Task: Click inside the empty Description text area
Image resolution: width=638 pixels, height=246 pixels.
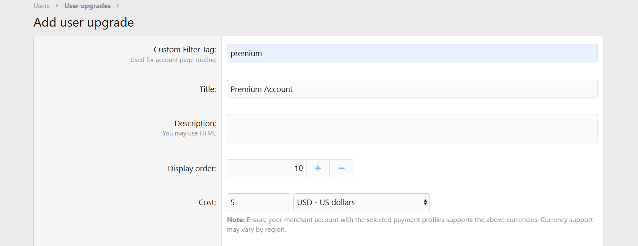Action: coord(412,128)
